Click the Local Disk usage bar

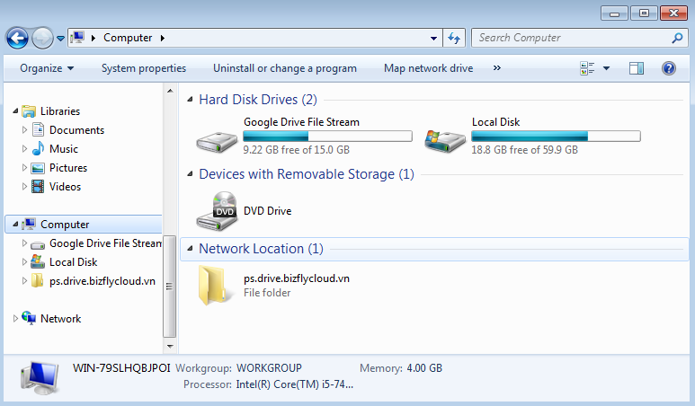point(556,136)
